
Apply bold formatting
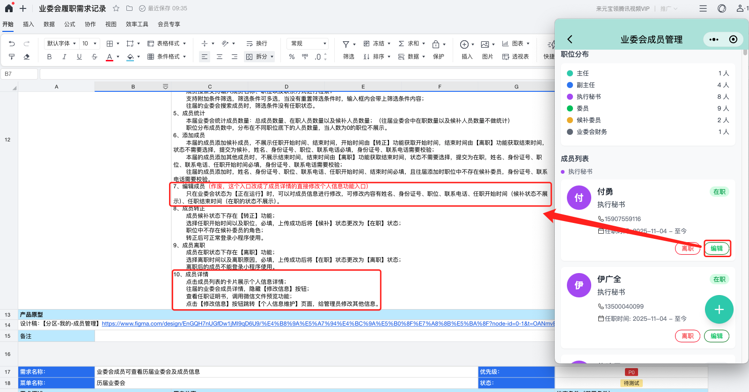coord(49,57)
